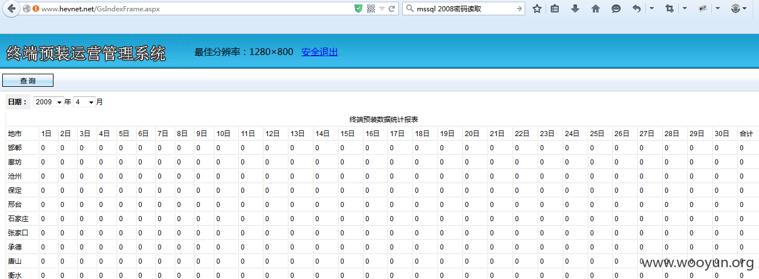Image resolution: width=759 pixels, height=279 pixels.
Task: Click the 唐山 city row label
Action: pyautogui.click(x=15, y=261)
